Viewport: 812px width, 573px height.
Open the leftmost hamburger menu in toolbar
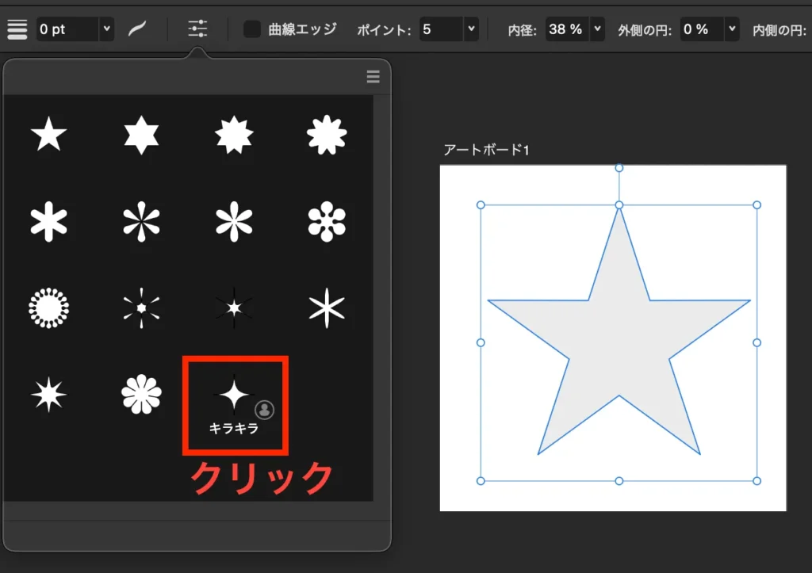(17, 29)
